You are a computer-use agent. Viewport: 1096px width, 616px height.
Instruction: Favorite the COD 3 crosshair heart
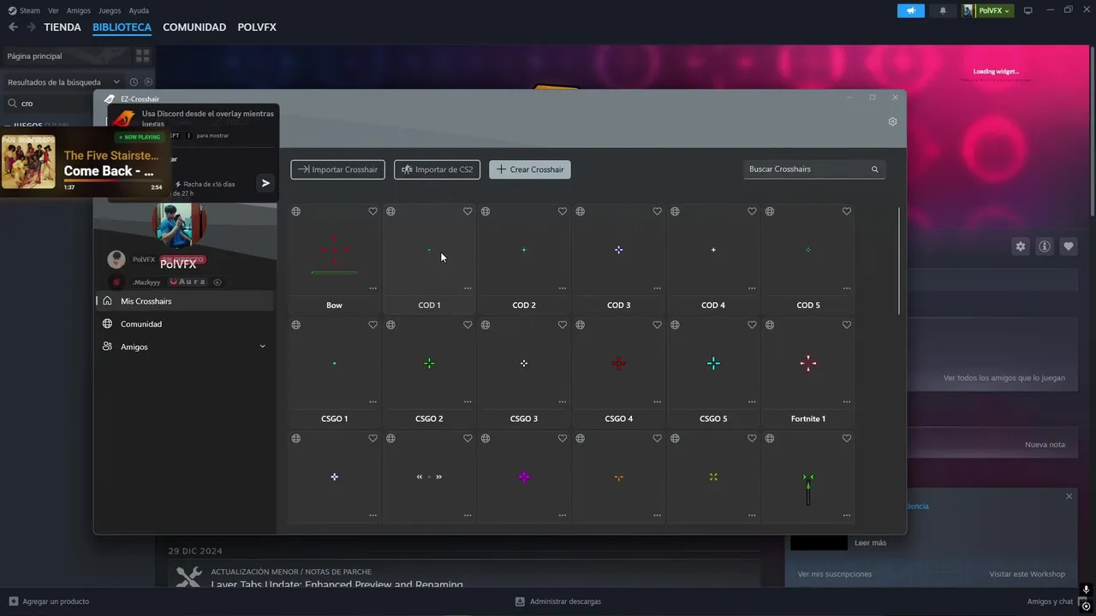coord(657,211)
